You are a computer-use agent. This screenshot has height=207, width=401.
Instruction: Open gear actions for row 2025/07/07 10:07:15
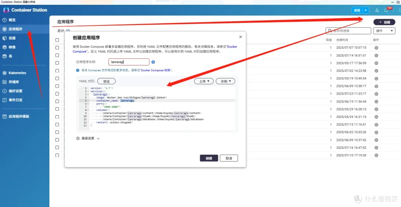pos(376,48)
